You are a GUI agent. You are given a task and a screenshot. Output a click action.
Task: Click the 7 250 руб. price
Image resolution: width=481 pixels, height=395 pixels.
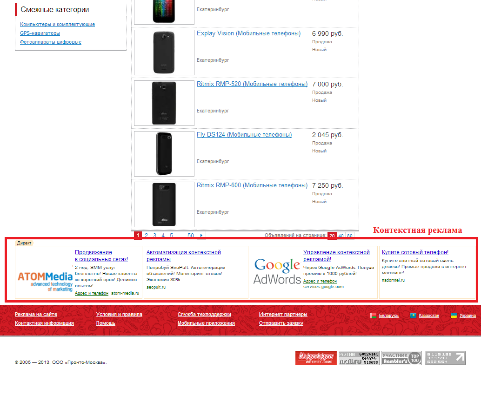[327, 185]
